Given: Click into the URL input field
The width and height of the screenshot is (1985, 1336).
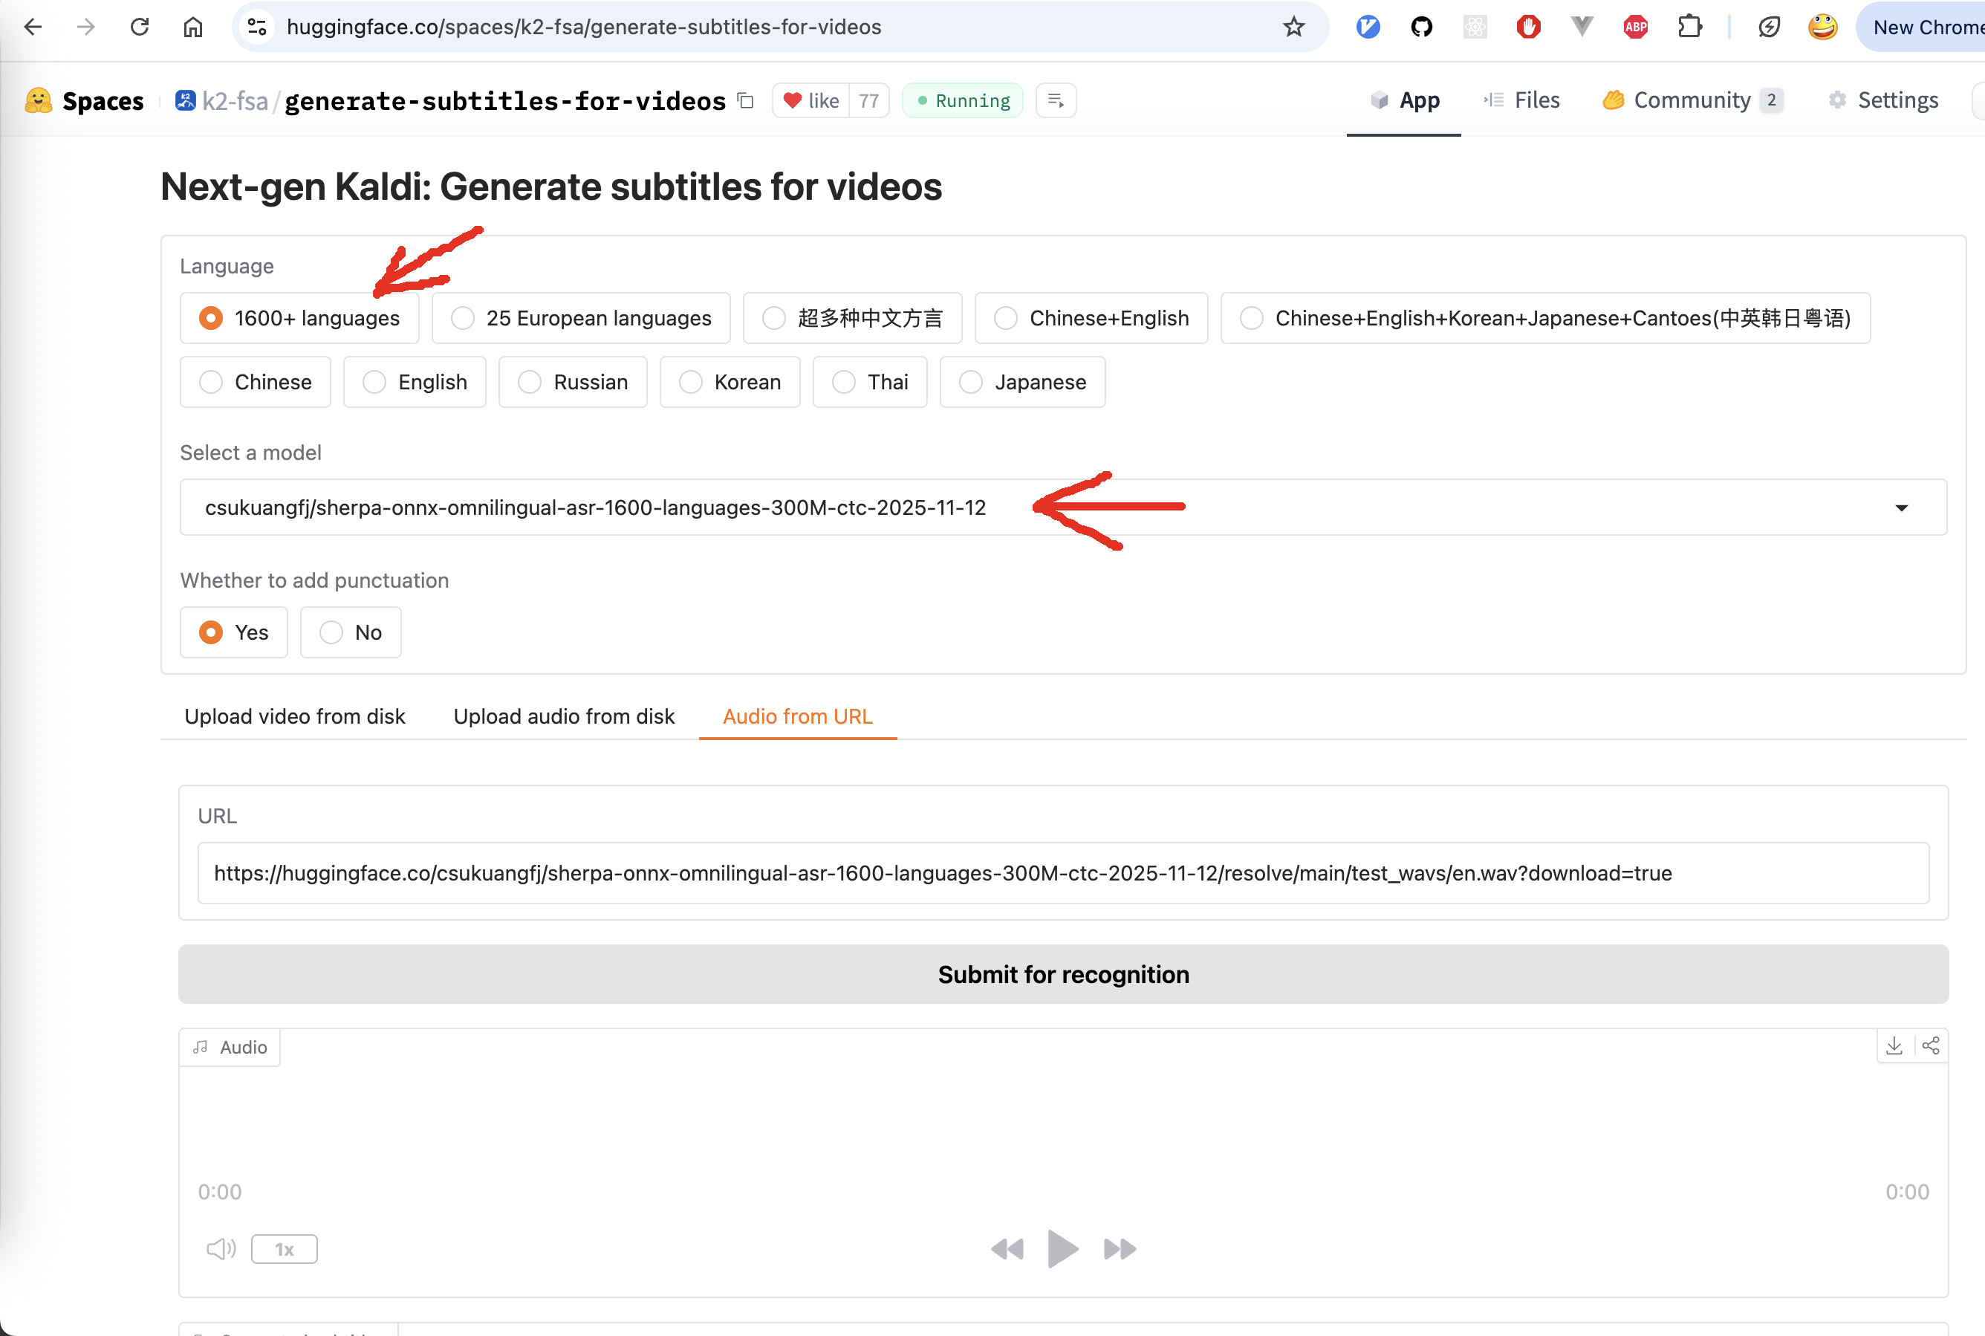Looking at the screenshot, I should point(1062,873).
